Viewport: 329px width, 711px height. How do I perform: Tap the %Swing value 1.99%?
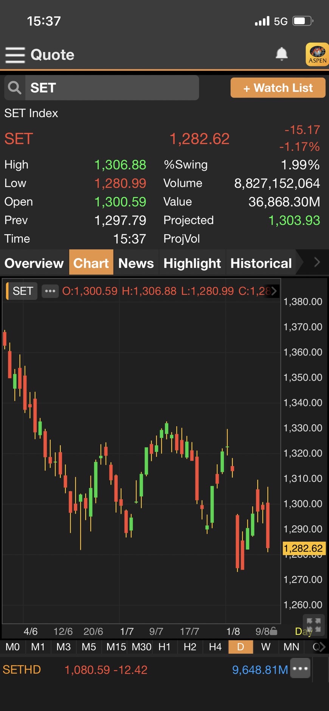pyautogui.click(x=300, y=165)
